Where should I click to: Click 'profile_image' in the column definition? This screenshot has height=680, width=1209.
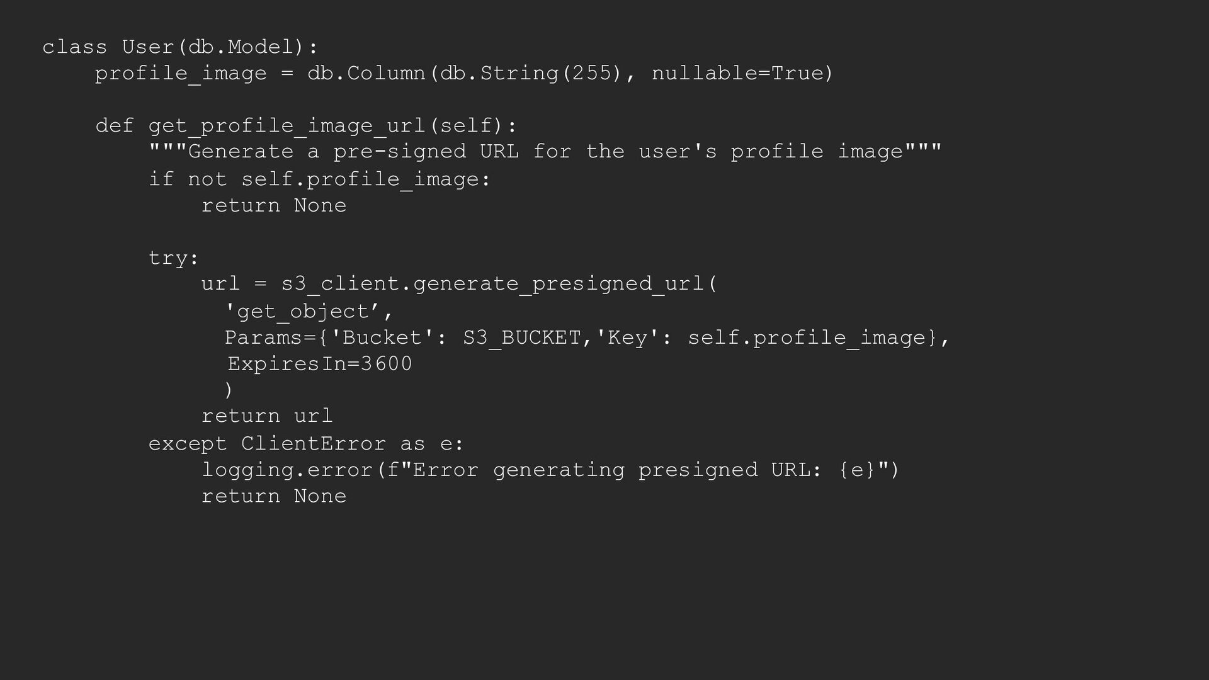(181, 74)
